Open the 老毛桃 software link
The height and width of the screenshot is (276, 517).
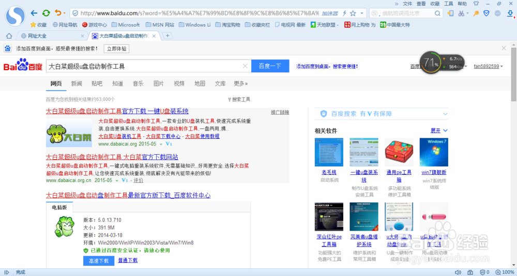(x=329, y=172)
